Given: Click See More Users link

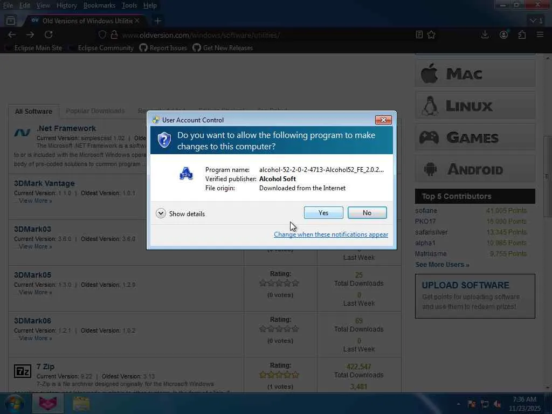Looking at the screenshot, I should 442,265.
